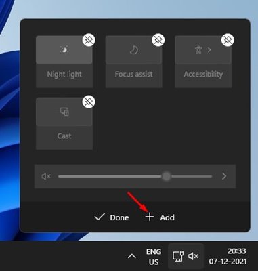Screen dimensions: 258x271
Task: Toggle the Night light button
Action: click(x=64, y=50)
